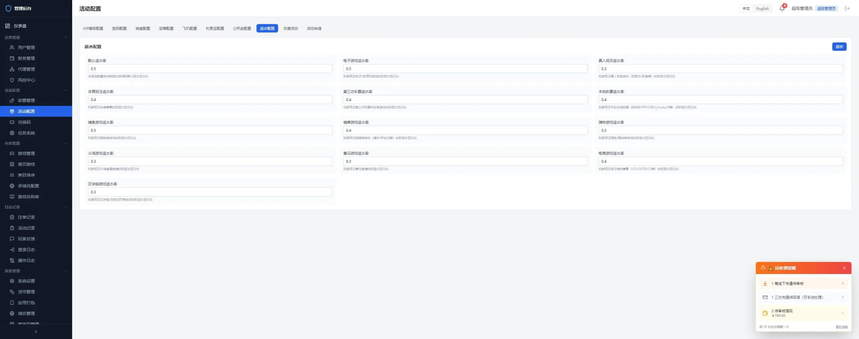
Task: Click the 暂时忽略 link in popup
Action: click(x=841, y=327)
